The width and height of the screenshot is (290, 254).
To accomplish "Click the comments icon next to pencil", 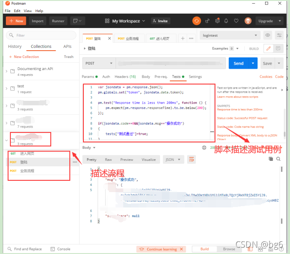I will pyautogui.click(x=278, y=48).
